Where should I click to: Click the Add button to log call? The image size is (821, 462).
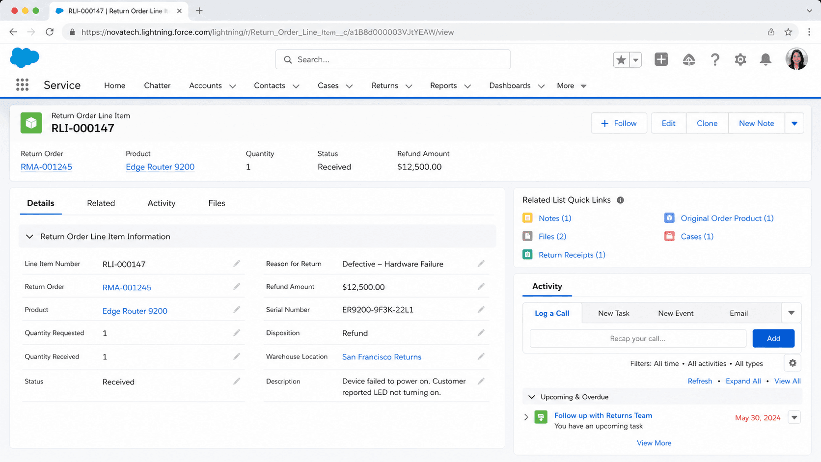pyautogui.click(x=773, y=338)
